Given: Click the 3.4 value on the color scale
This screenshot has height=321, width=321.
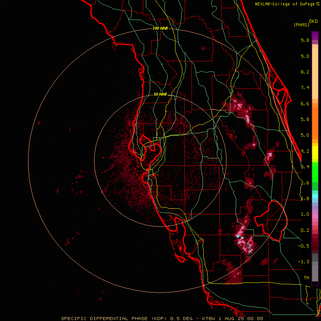Looking at the screenshot, I should (x=305, y=167).
